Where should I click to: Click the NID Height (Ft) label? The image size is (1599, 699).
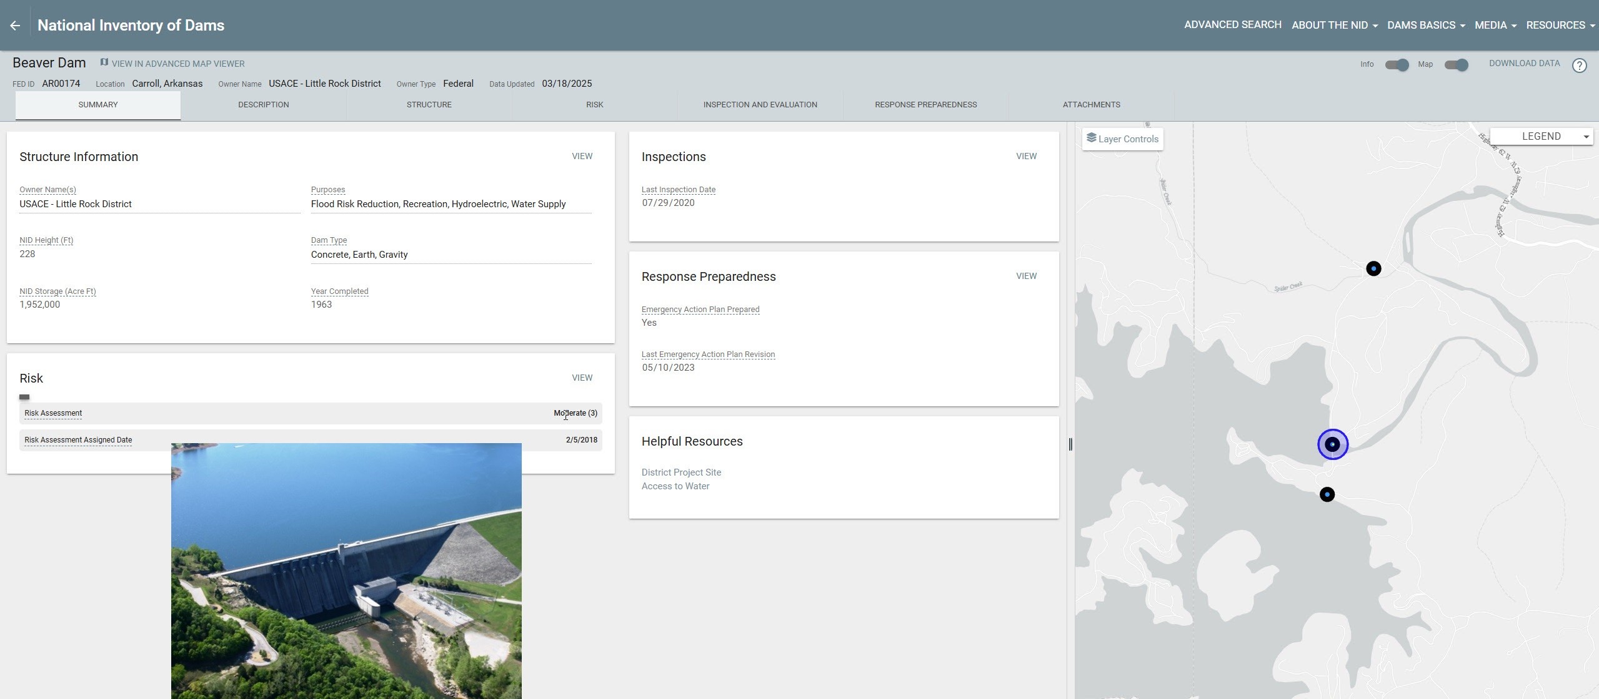[x=46, y=240]
